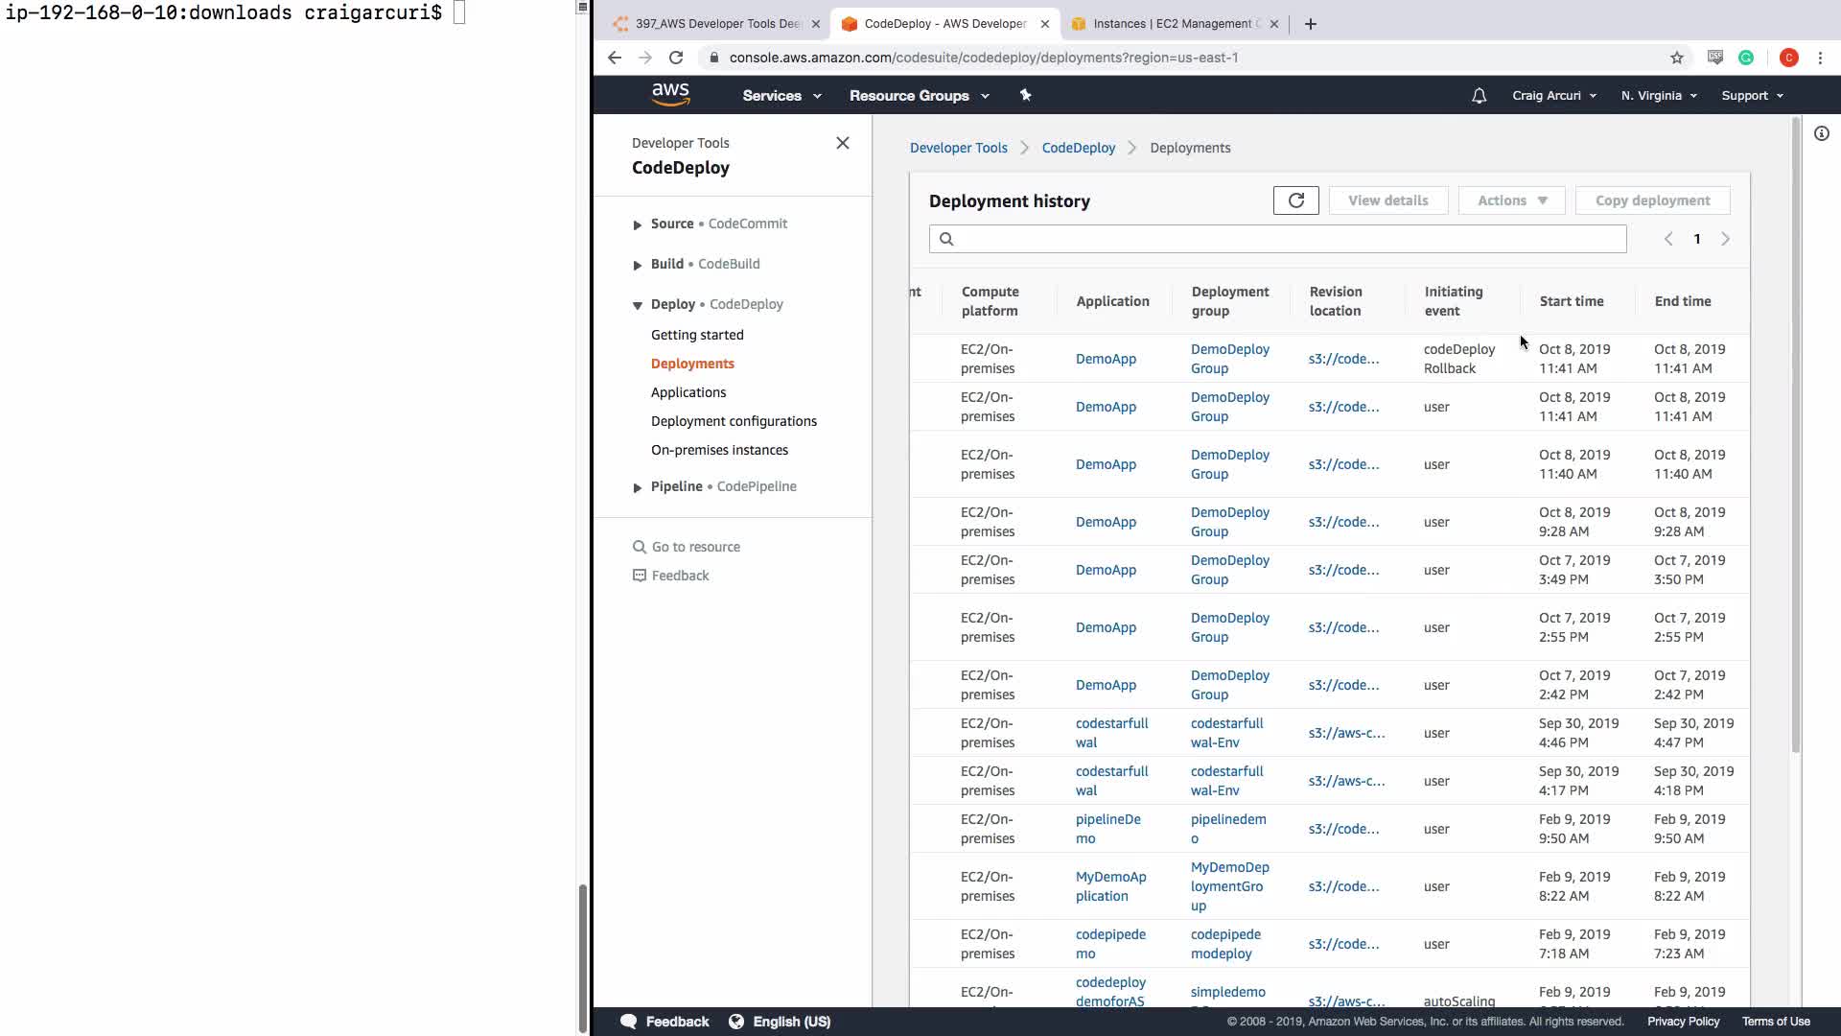
Task: Open the info panel icon at right
Action: pyautogui.click(x=1821, y=134)
